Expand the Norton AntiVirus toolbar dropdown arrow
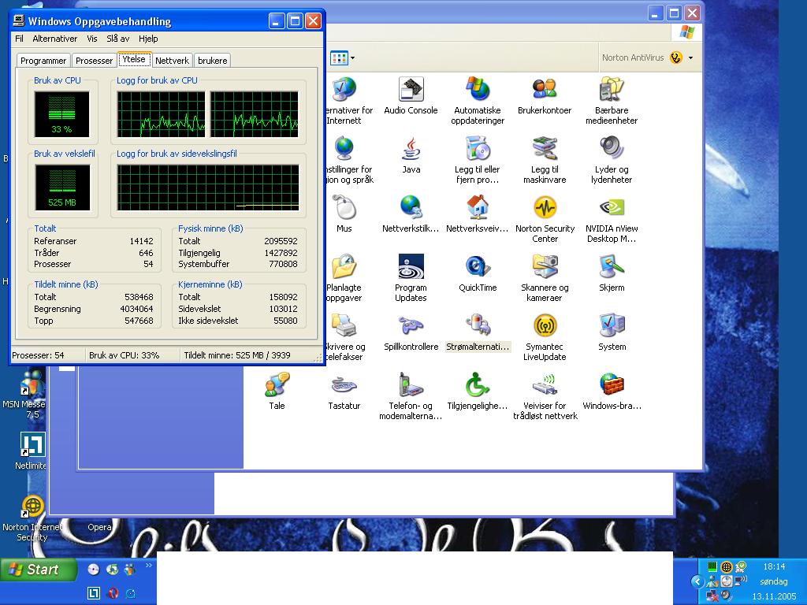 pos(690,58)
